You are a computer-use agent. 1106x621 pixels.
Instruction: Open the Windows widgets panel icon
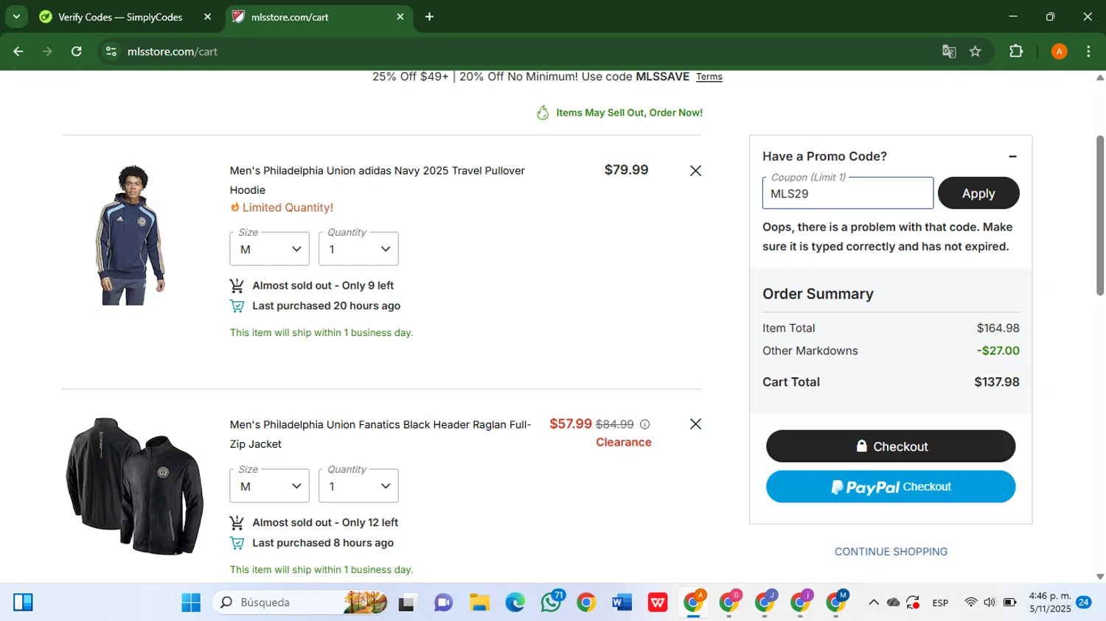click(23, 603)
